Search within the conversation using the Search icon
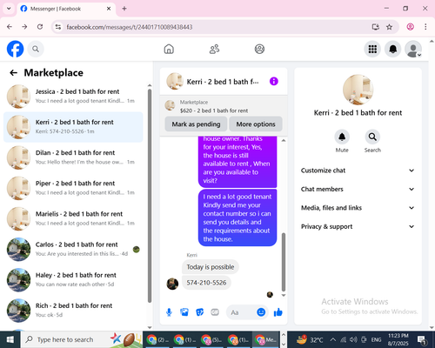The width and height of the screenshot is (435, 348). (372, 137)
